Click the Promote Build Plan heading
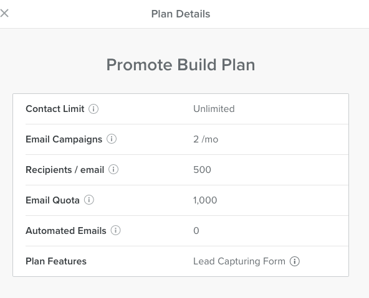Screen dimensions: 369x298 [x=181, y=65]
